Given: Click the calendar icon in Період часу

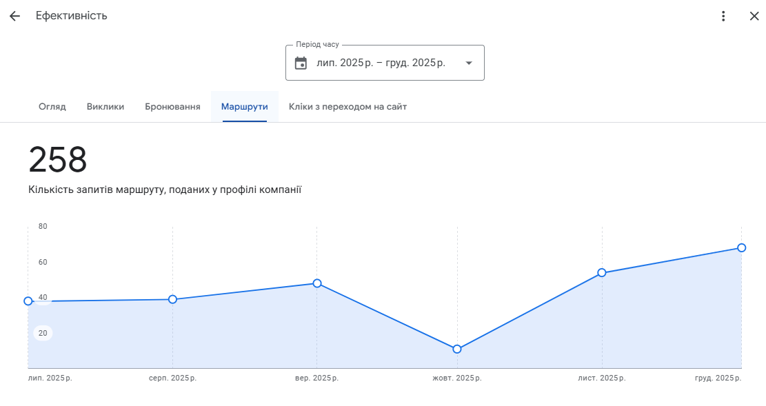Looking at the screenshot, I should [x=301, y=63].
